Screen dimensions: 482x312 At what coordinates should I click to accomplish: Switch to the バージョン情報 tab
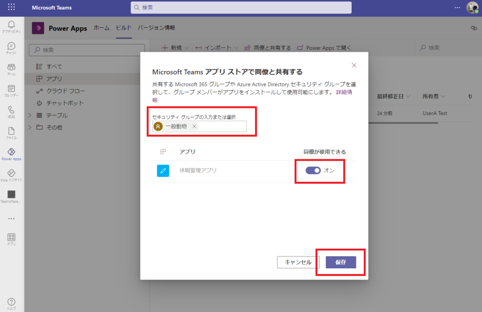tap(156, 28)
